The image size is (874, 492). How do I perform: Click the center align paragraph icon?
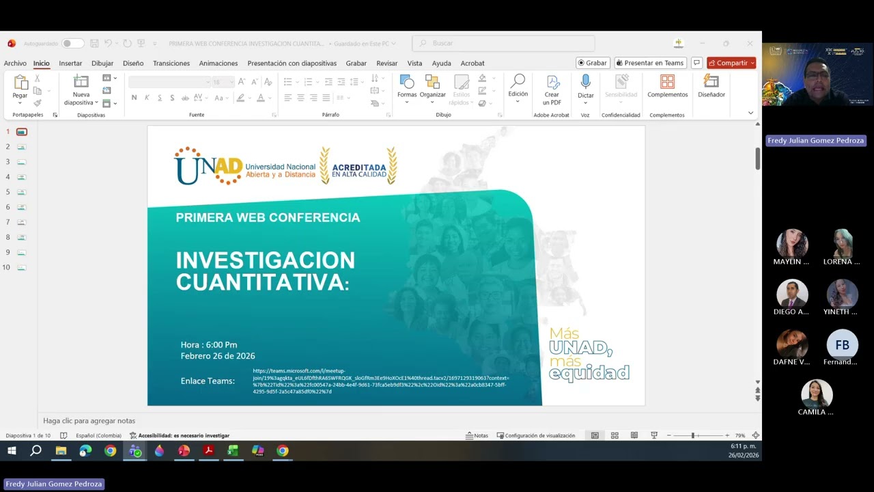pos(300,98)
